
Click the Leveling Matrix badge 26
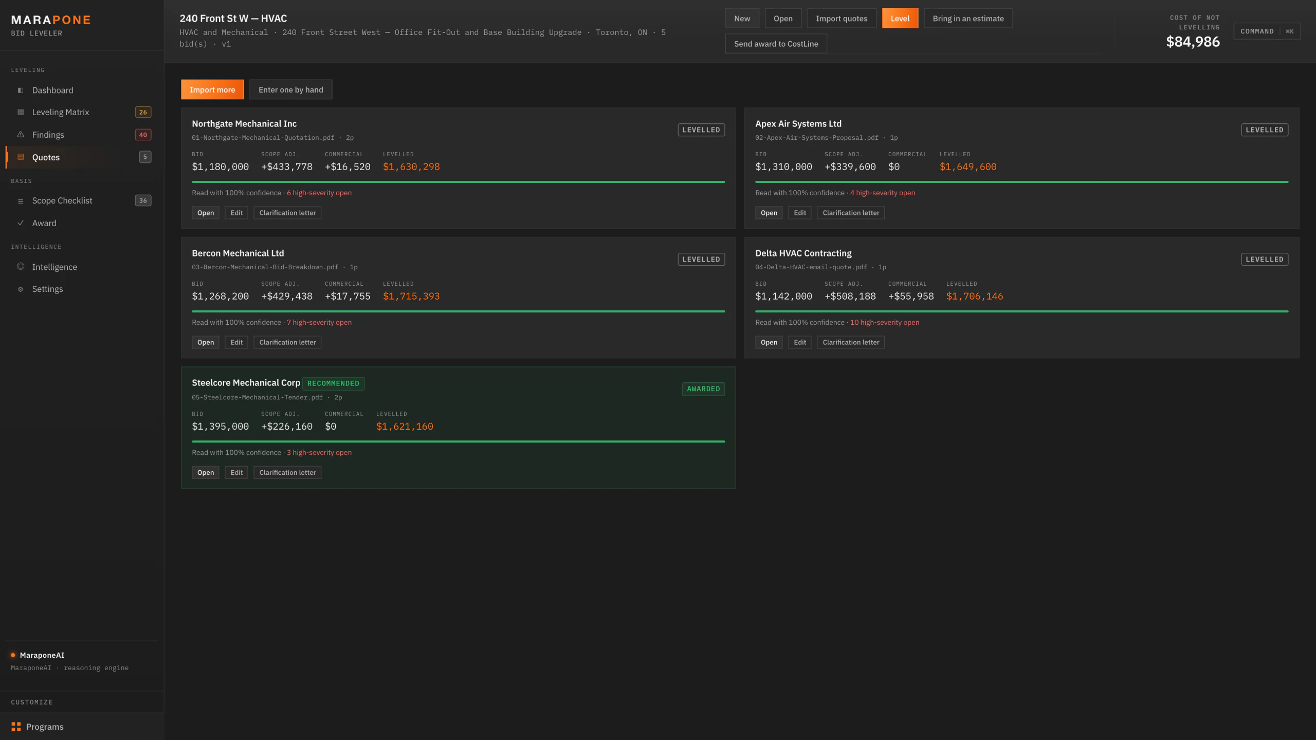pos(143,112)
